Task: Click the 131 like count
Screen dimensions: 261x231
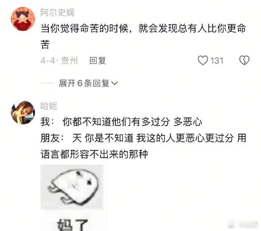Action: 217,61
